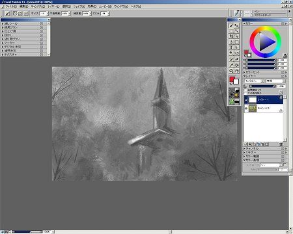Close the テクスチャ brush library row
The image size is (293, 234).
[x=41, y=55]
